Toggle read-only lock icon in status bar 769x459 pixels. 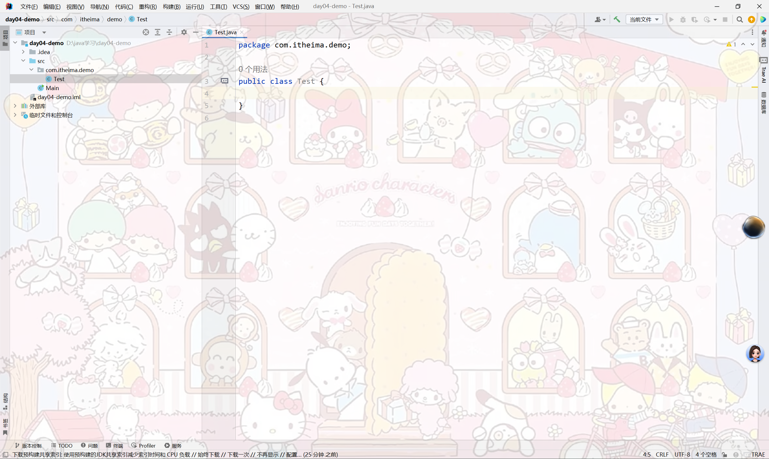[x=724, y=454]
